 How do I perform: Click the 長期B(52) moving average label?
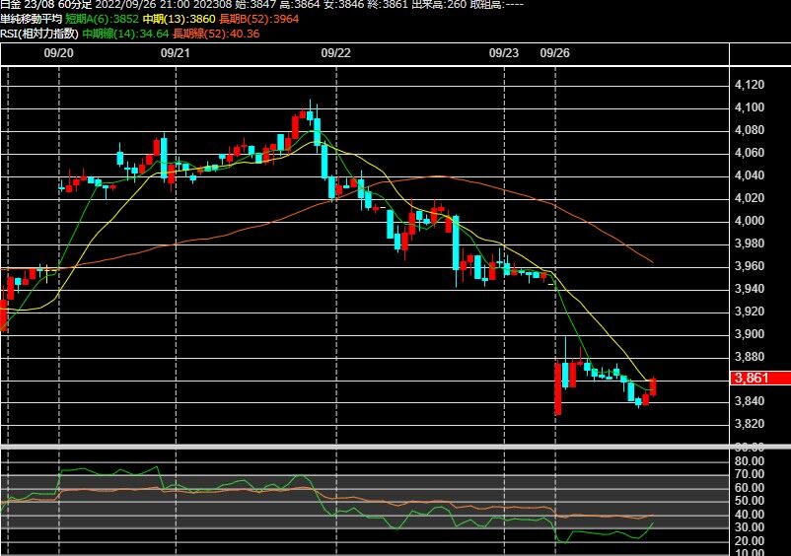click(259, 19)
